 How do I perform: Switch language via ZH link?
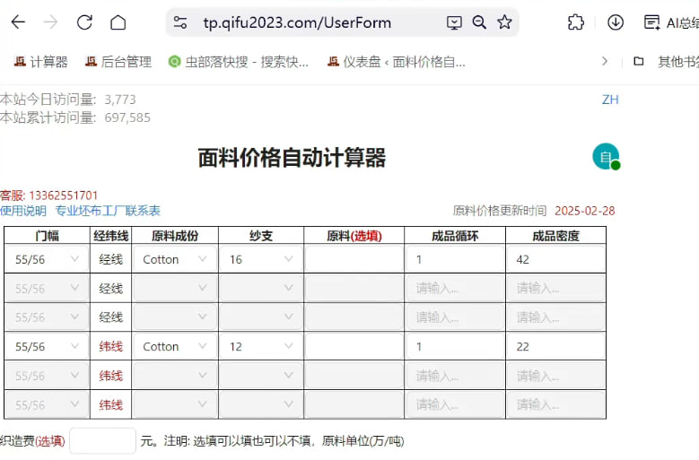point(610,100)
